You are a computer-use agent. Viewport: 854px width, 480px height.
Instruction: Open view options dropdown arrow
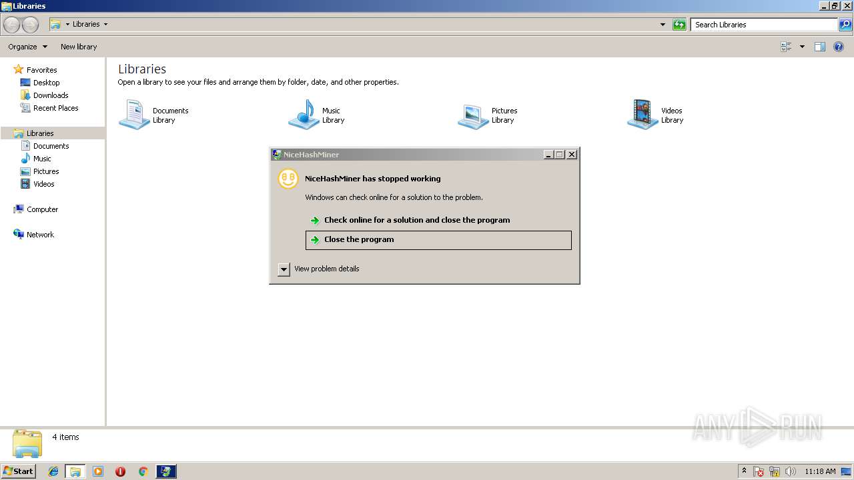802,47
